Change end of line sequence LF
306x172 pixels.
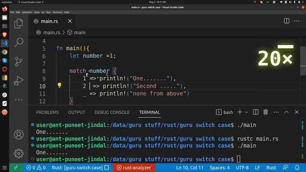[257, 168]
